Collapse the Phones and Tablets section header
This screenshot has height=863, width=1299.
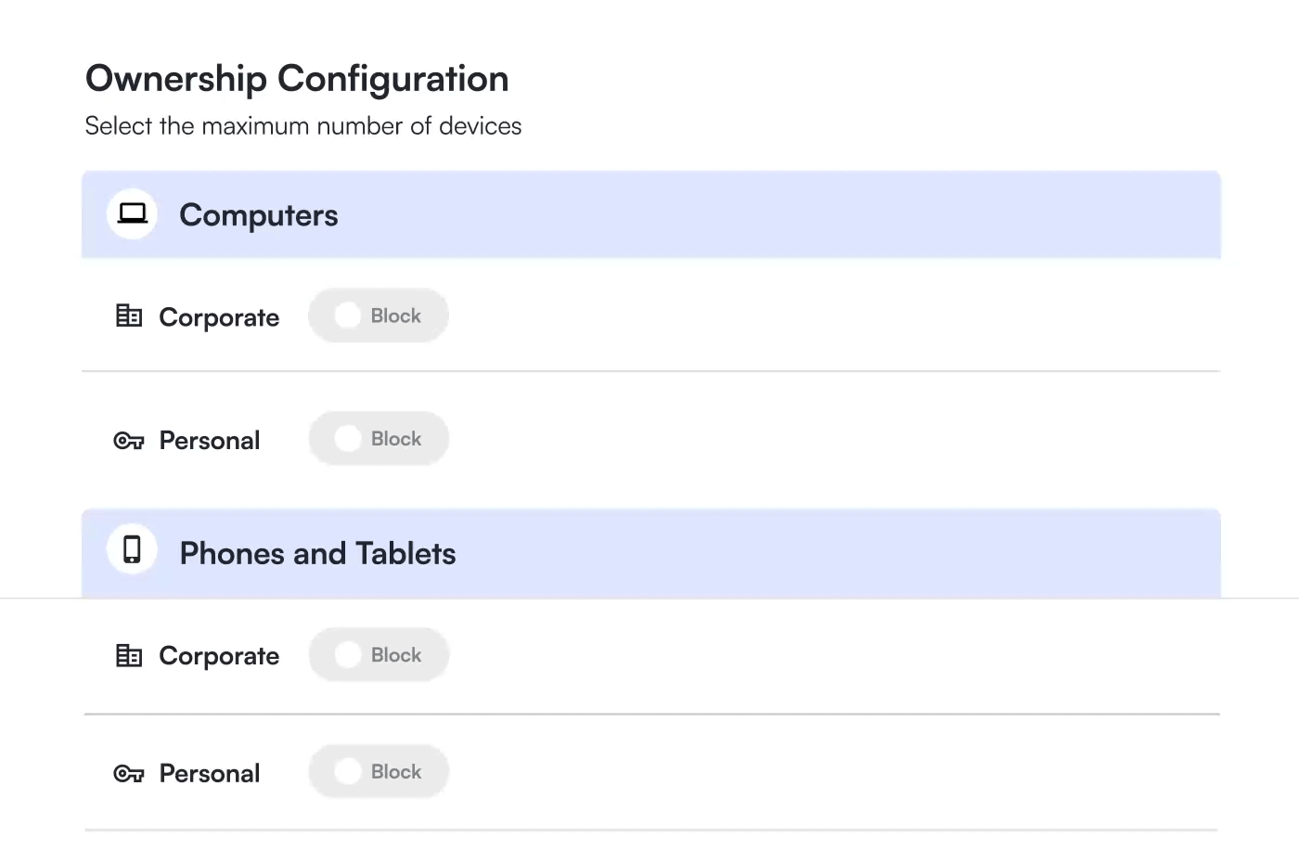click(x=649, y=554)
